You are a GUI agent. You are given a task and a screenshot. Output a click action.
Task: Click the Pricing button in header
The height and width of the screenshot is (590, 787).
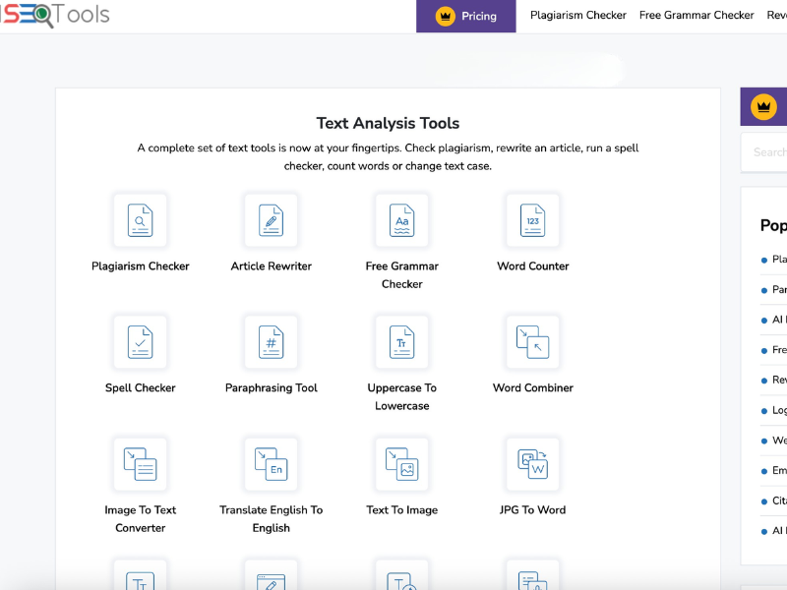pos(465,16)
